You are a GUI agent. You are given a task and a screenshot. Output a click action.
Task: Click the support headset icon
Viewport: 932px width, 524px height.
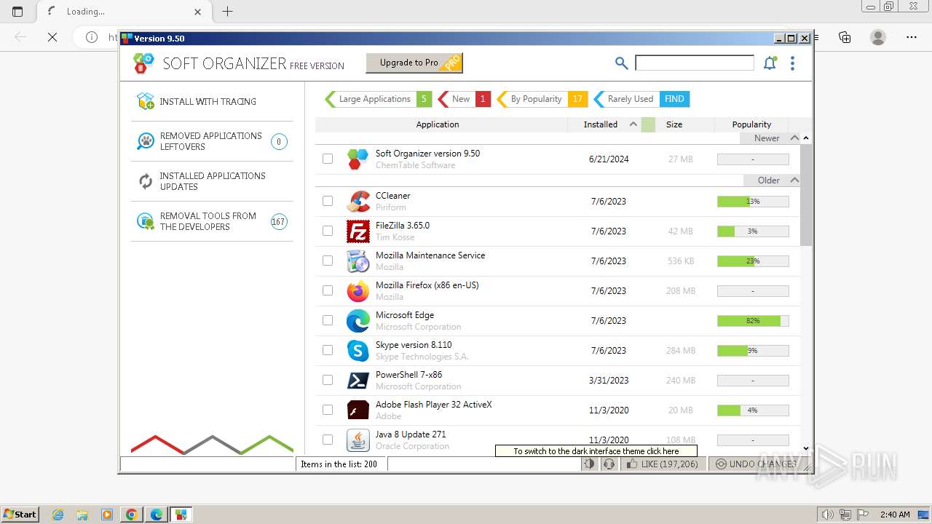[x=609, y=464]
